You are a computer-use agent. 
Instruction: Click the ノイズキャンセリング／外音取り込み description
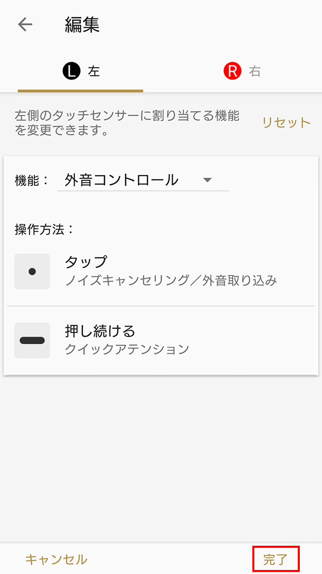pos(171,281)
